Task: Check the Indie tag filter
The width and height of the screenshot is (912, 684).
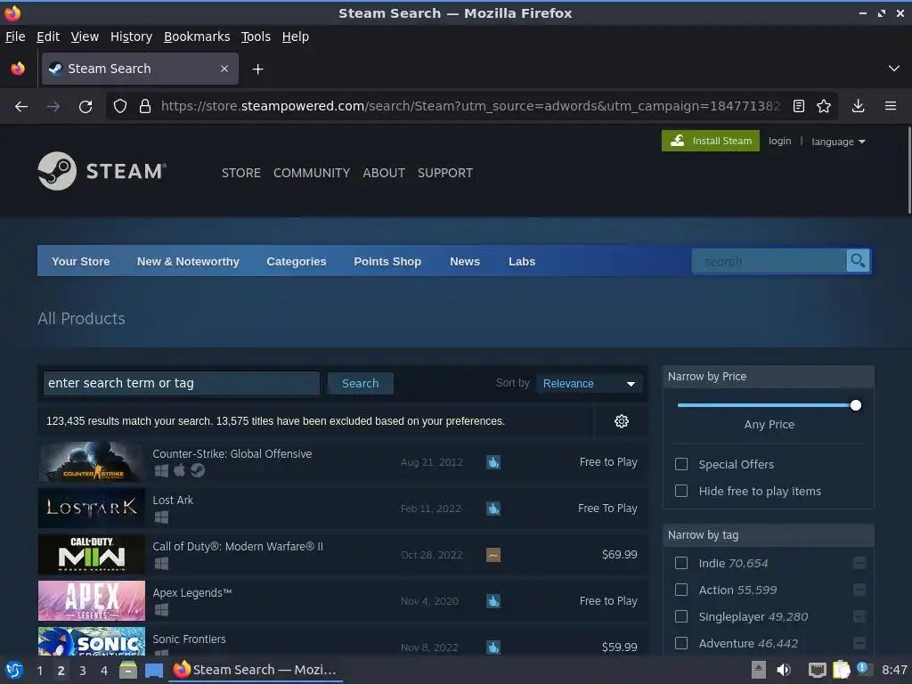Action: (x=681, y=563)
